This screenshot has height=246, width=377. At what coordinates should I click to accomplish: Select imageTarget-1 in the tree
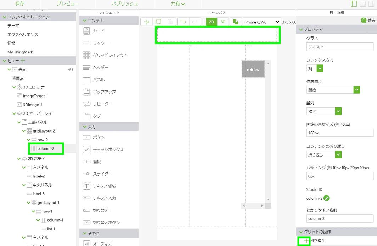(35, 96)
